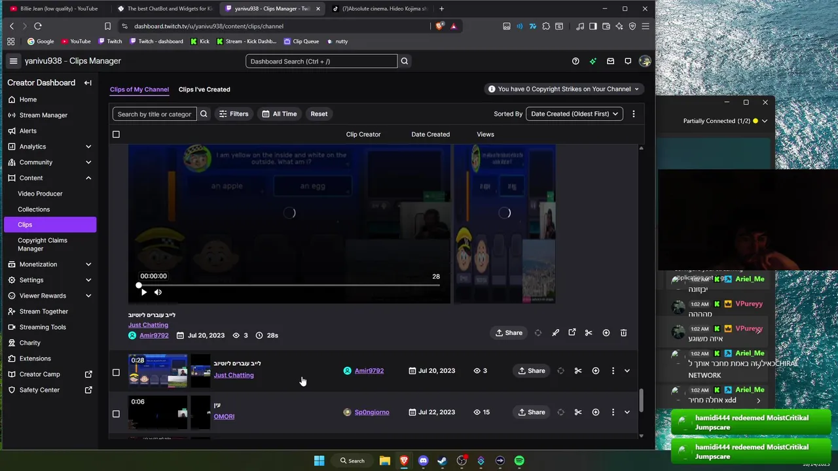This screenshot has width=838, height=471.
Task: Open expanded clip in new window
Action: (x=572, y=333)
